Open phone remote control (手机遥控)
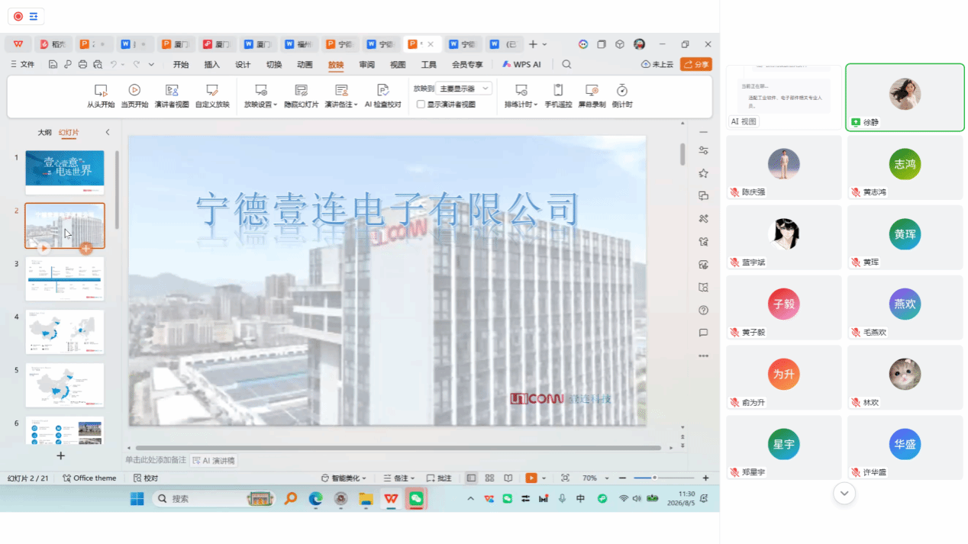The height and width of the screenshot is (544, 968). (x=558, y=96)
